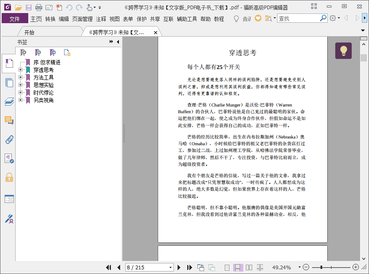Open the Attachments paperclip sidebar icon
The image size is (369, 274).
pyautogui.click(x=9, y=139)
